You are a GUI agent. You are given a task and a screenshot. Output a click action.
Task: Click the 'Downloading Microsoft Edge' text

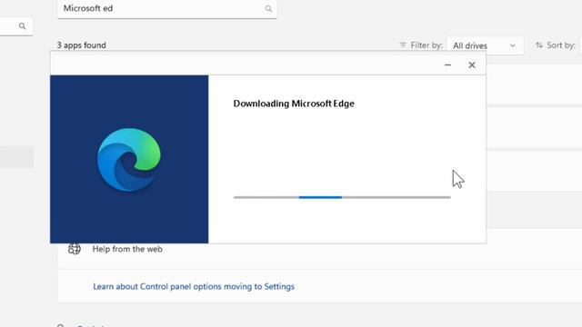pyautogui.click(x=294, y=104)
